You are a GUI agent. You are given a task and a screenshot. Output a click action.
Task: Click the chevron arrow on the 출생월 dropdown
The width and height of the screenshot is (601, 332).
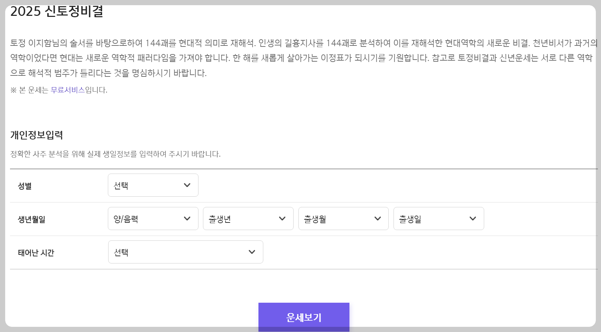[378, 218]
